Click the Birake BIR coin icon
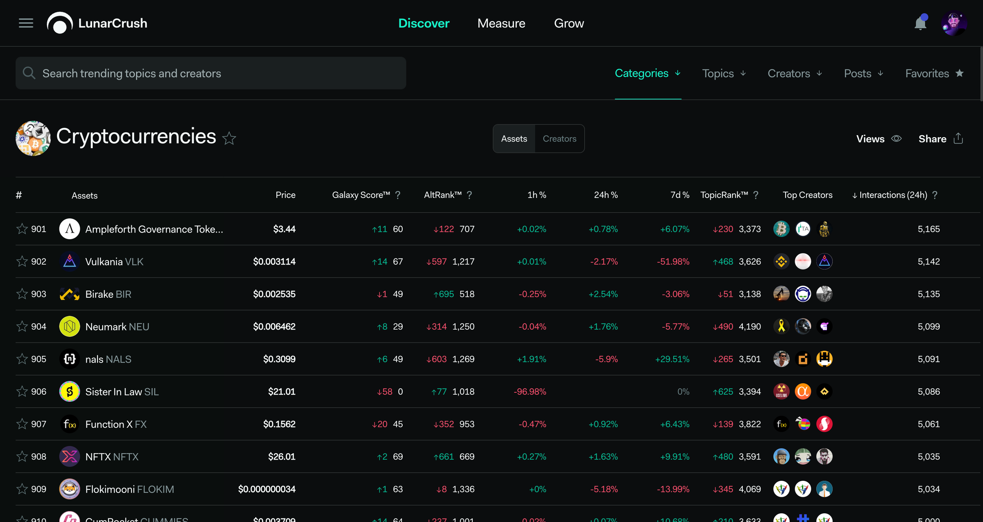This screenshot has width=983, height=522. click(x=70, y=294)
